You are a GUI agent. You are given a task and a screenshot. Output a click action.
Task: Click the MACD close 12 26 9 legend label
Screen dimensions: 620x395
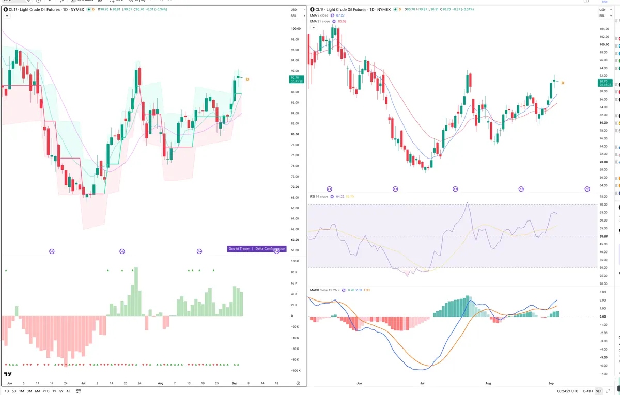pyautogui.click(x=324, y=290)
